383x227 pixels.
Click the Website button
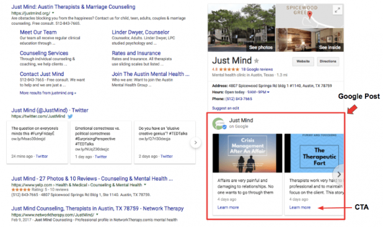[x=303, y=61]
